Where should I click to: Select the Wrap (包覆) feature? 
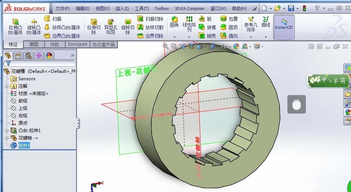[229, 19]
